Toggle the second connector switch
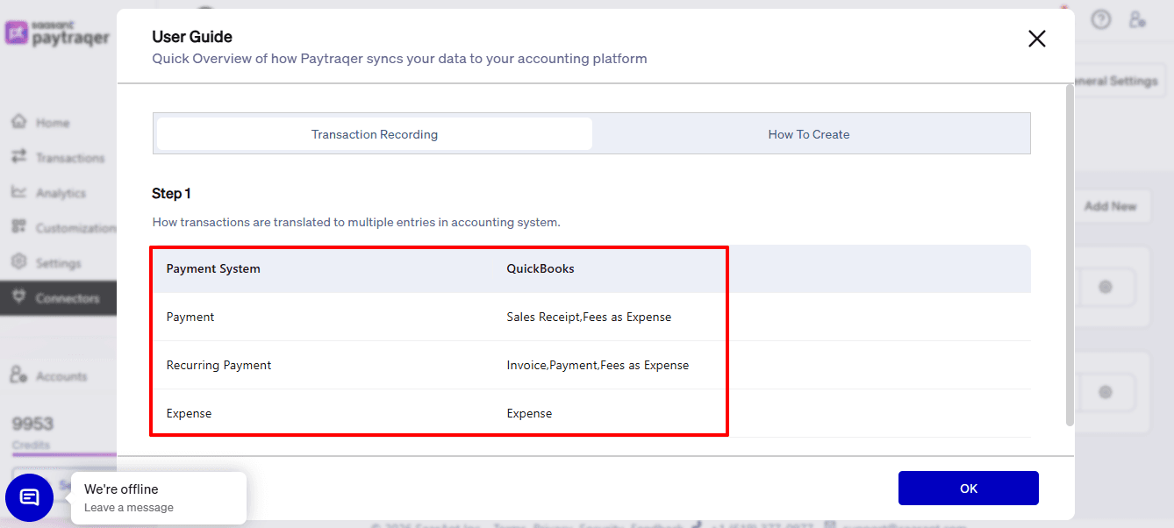Viewport: 1174px width, 528px height. [x=1106, y=391]
